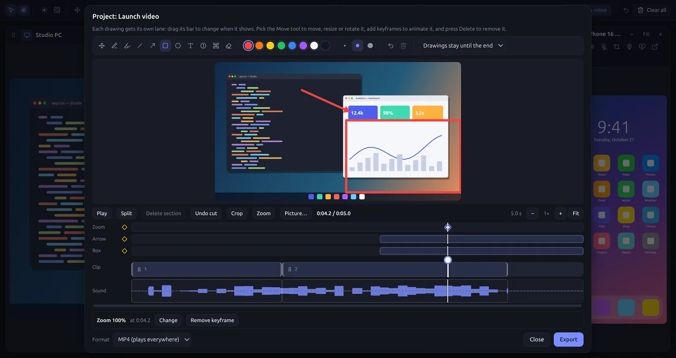Select the Rectangle box tool
The width and height of the screenshot is (676, 358).
coord(165,46)
